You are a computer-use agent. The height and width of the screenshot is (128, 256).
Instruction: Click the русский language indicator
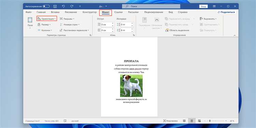pyautogui.click(x=75, y=121)
